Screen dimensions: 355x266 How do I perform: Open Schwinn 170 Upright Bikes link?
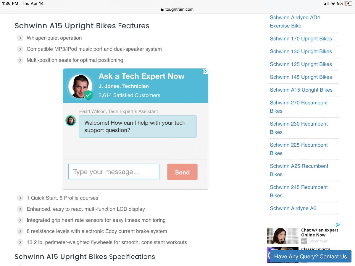click(301, 39)
